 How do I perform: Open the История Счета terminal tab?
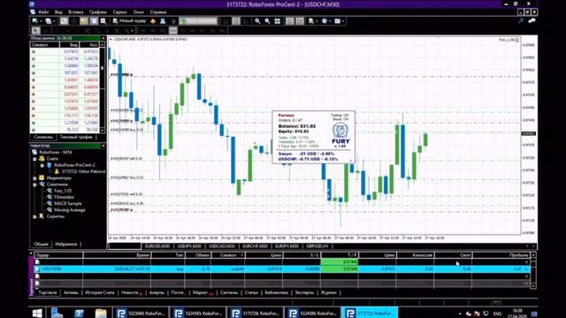(x=100, y=292)
